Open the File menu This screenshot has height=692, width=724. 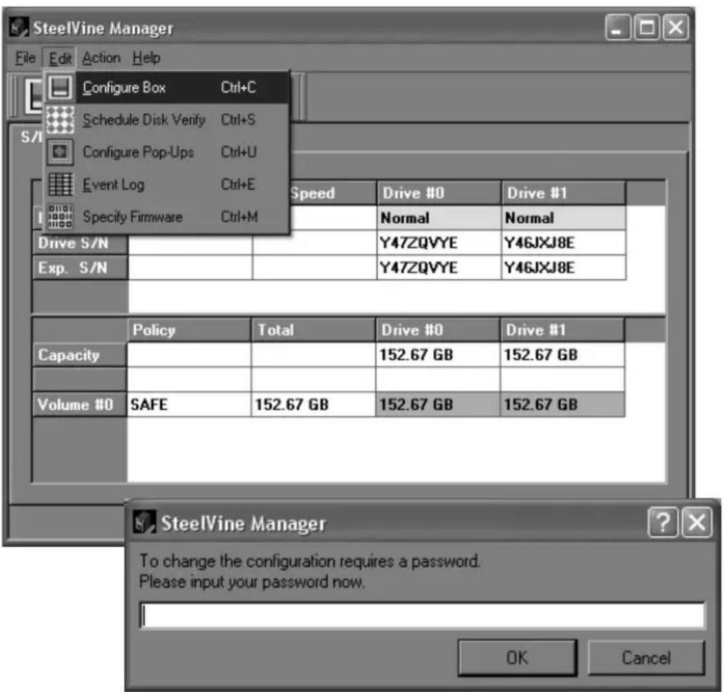tap(25, 58)
